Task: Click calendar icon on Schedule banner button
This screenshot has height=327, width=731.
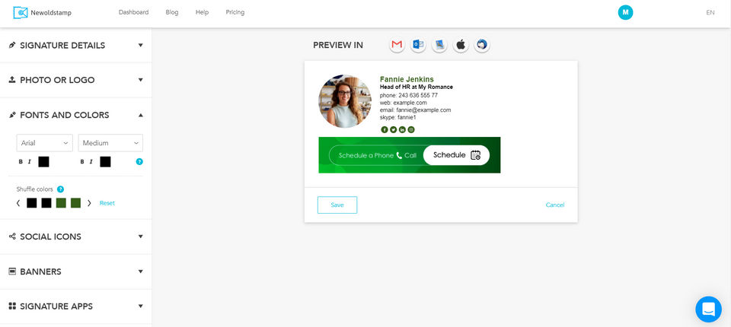Action: point(475,155)
